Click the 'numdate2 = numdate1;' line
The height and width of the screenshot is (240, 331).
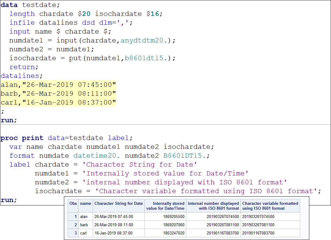click(51, 49)
